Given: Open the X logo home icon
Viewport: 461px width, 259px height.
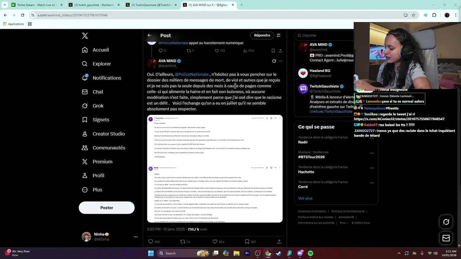Looking at the screenshot, I should (x=85, y=36).
